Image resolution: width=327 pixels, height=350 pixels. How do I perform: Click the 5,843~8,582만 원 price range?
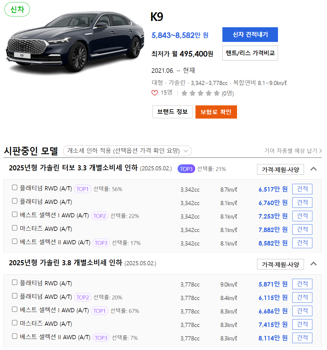point(180,35)
